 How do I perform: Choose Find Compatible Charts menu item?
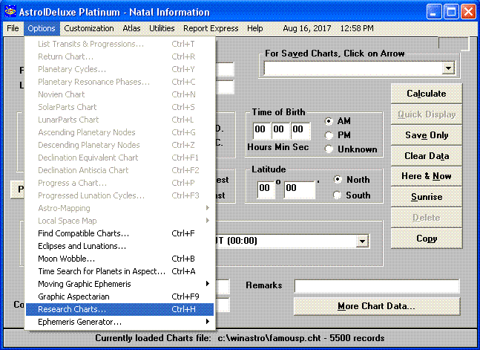click(119, 233)
